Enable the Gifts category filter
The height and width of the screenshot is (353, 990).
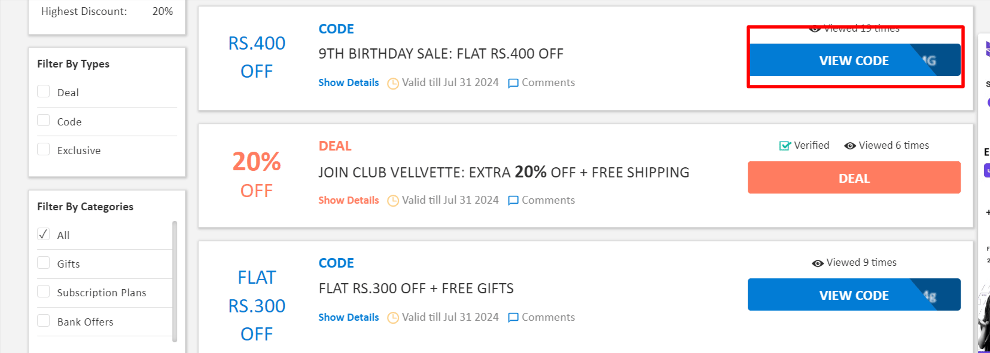[43, 262]
